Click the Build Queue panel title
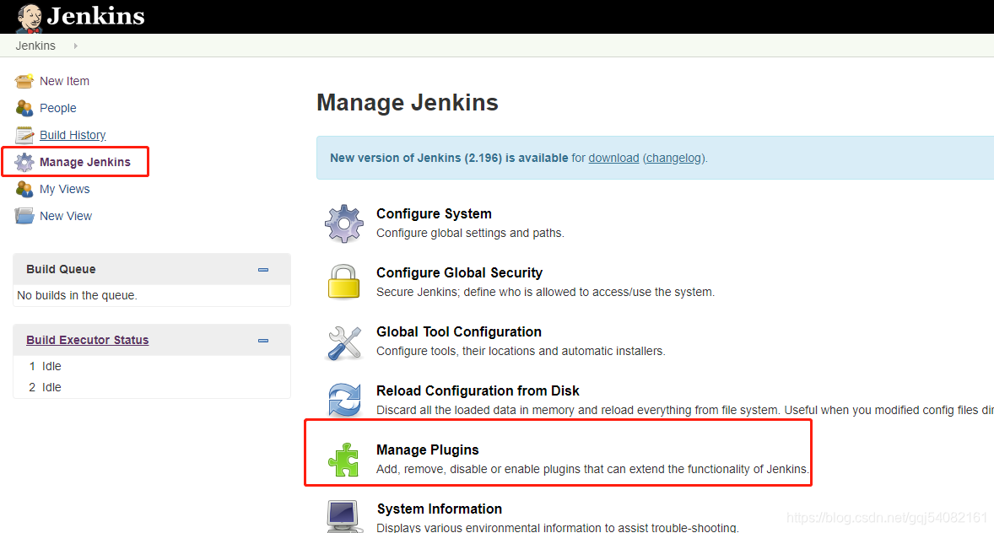994x533 pixels. [61, 269]
